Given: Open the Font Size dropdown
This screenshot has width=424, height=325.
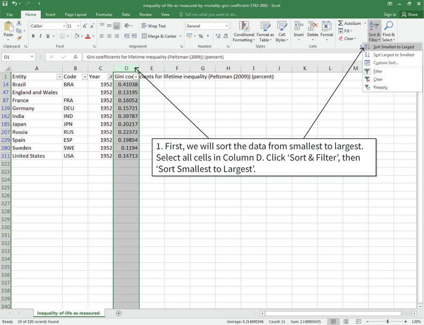Looking at the screenshot, I should [77, 25].
